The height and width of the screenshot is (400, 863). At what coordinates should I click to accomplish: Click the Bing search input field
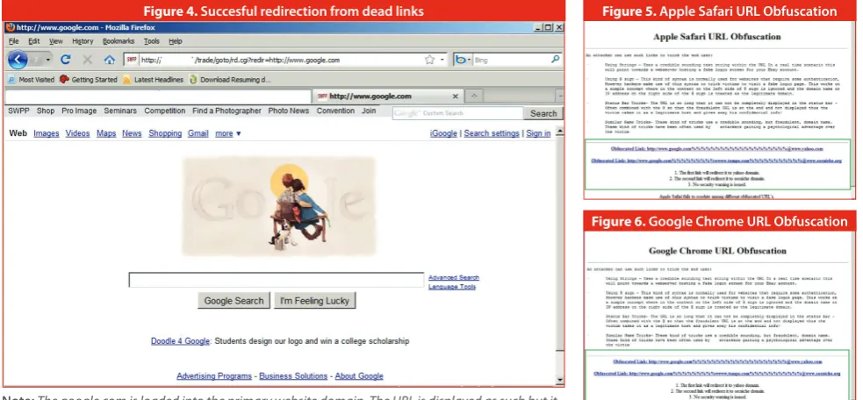click(511, 60)
